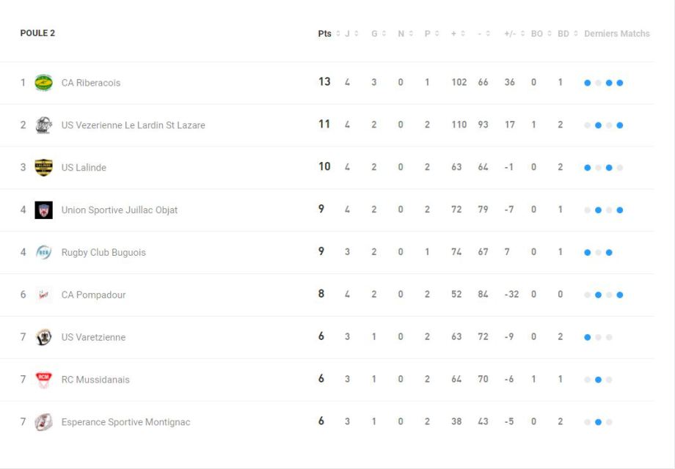This screenshot has width=675, height=469.
Task: Click the POULE 2 heading
Action: 37,33
